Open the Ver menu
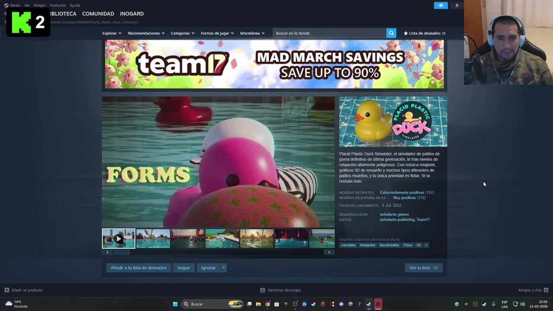 pyautogui.click(x=27, y=5)
